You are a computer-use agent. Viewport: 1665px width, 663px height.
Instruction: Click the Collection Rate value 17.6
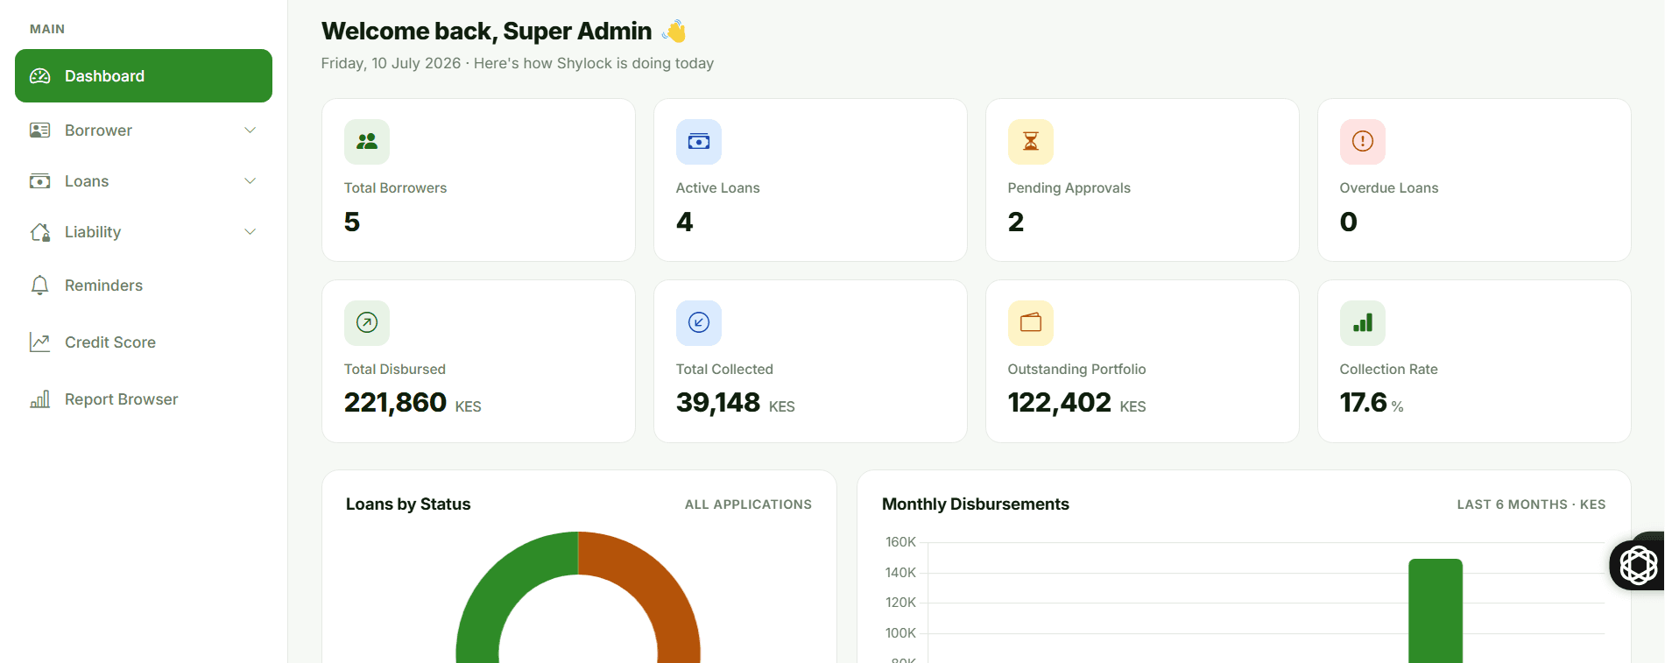[1364, 403]
